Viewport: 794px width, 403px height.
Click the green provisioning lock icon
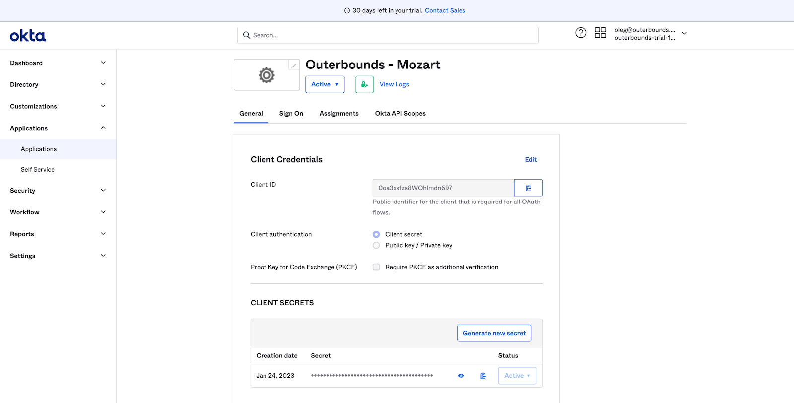click(364, 84)
